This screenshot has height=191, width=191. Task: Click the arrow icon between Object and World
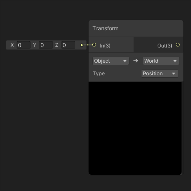(x=136, y=61)
